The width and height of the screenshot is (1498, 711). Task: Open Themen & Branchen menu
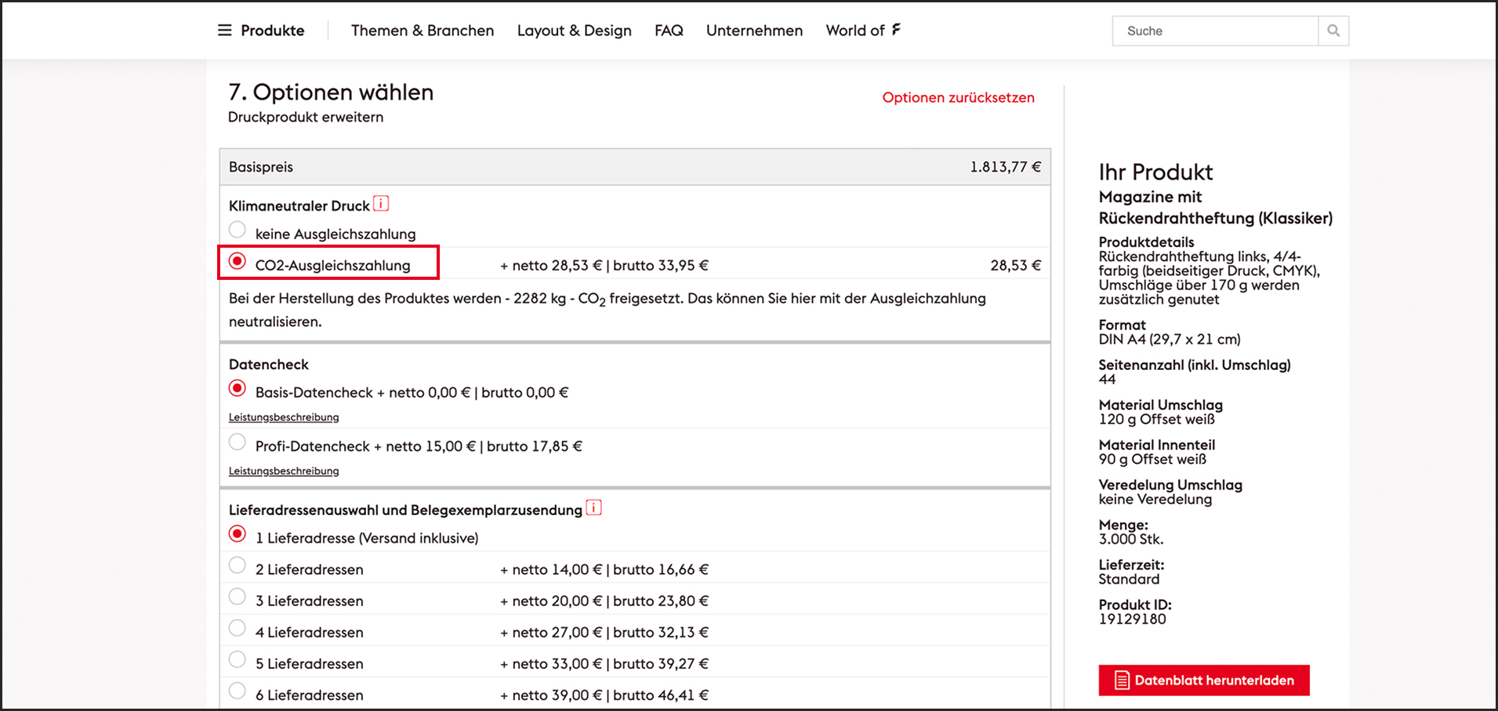coord(423,31)
